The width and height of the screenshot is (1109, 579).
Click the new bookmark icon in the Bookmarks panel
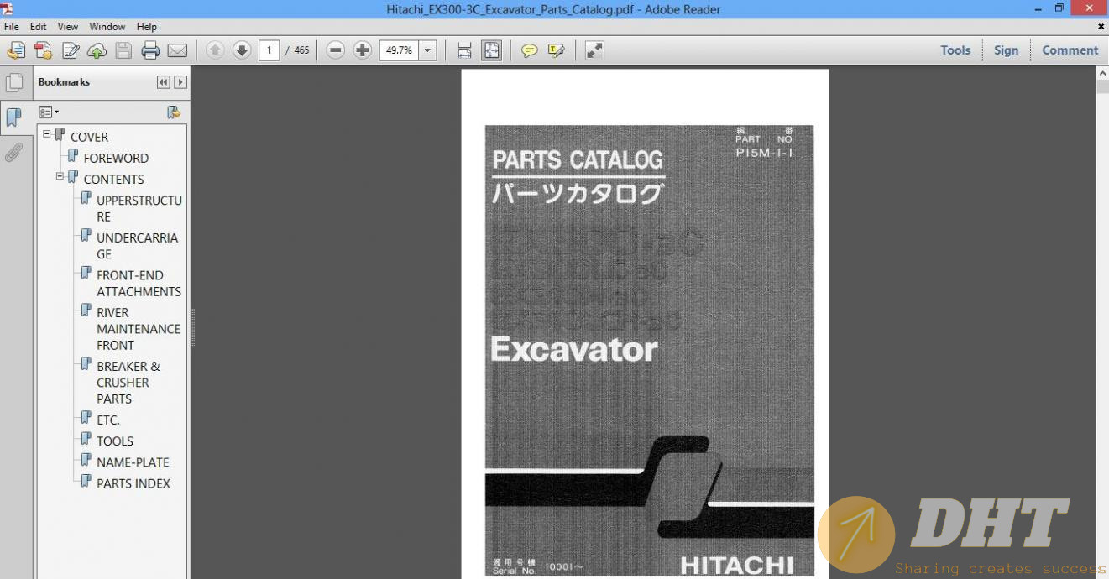[173, 112]
